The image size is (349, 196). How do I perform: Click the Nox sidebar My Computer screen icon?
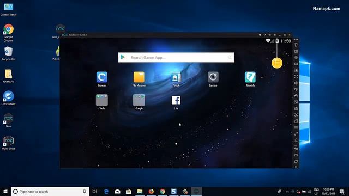296,64
